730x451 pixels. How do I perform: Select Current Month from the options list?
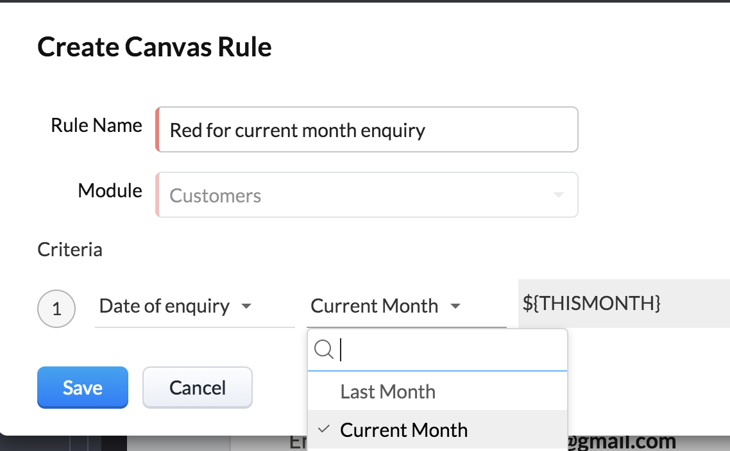(x=404, y=430)
